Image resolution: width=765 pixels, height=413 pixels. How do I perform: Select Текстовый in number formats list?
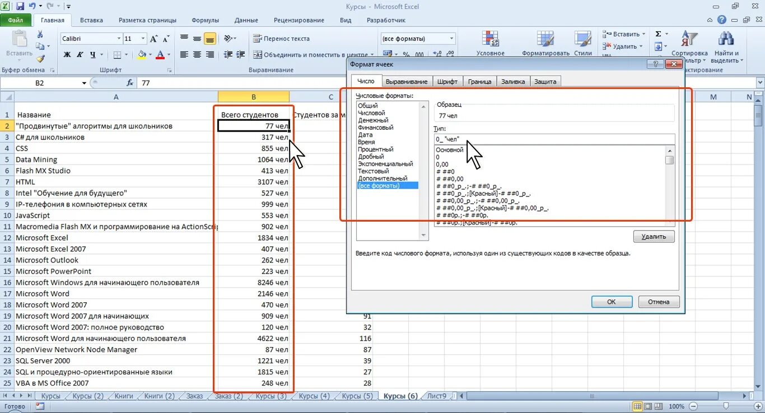pos(373,171)
